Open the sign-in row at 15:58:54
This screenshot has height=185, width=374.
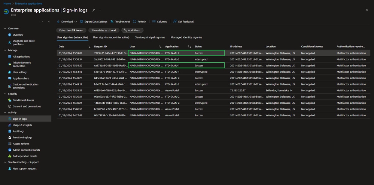tap(213, 59)
